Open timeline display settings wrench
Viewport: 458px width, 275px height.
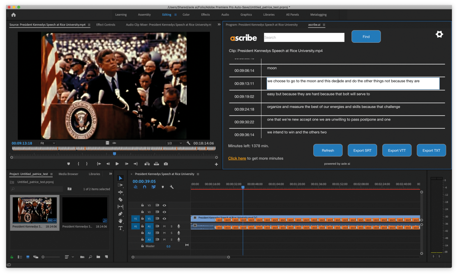(172, 187)
